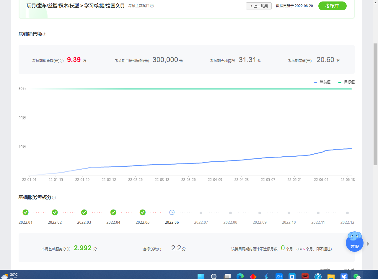Select the 2022.11 pending month dot
This screenshot has height=279, width=378.
point(318,213)
